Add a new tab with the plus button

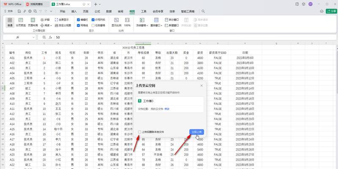point(95,4)
